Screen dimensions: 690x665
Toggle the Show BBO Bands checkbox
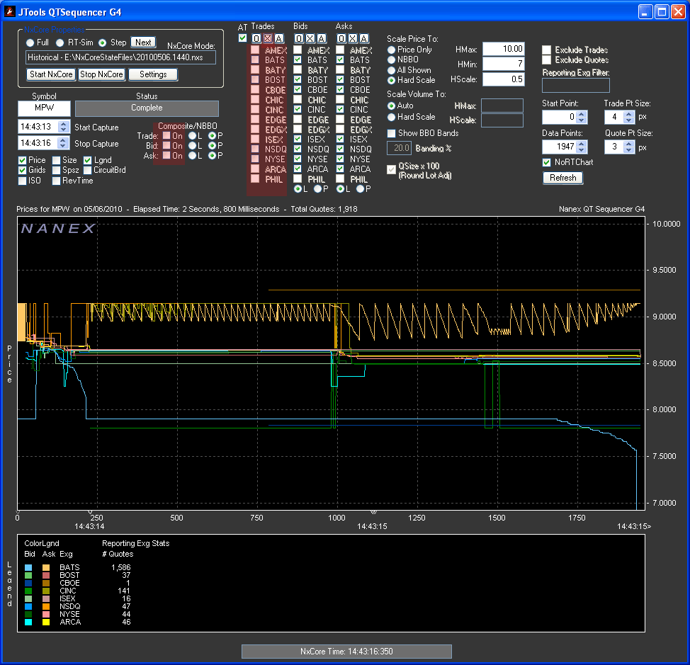[392, 133]
